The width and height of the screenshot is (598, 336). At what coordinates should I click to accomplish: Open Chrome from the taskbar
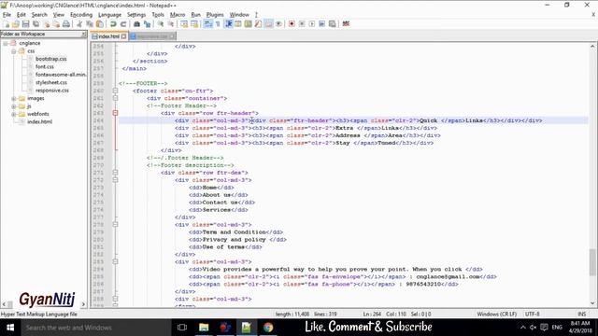268,328
